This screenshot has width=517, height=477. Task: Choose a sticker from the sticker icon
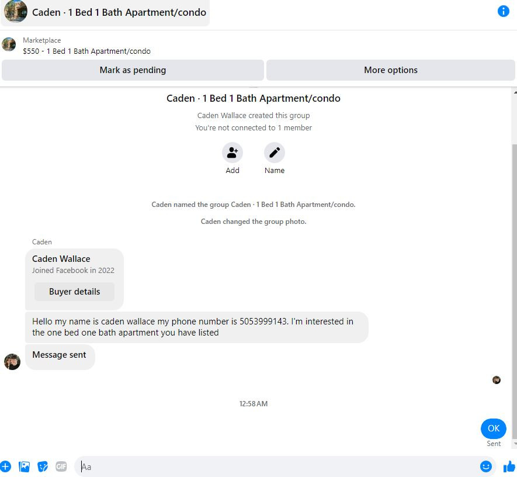tap(43, 466)
